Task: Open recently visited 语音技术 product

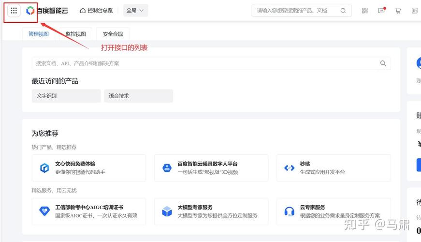Action: coord(139,96)
